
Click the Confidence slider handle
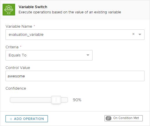[56, 100]
